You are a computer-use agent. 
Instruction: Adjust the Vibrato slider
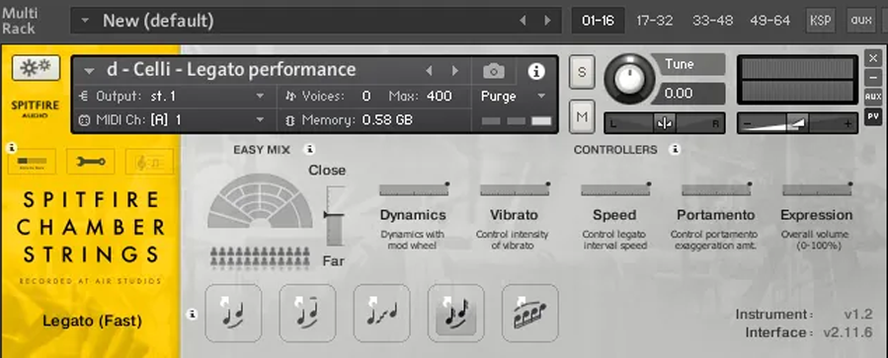point(515,189)
